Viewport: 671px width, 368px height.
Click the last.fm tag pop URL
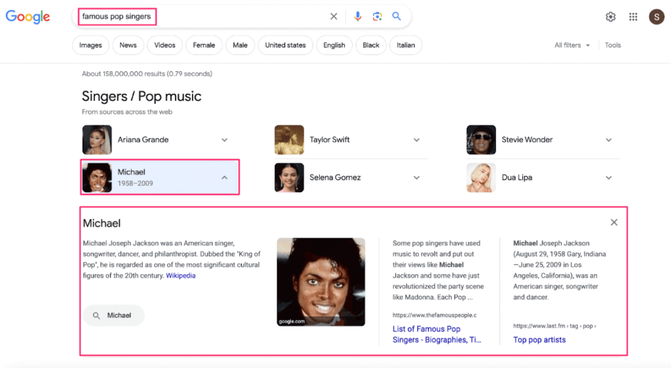554,326
